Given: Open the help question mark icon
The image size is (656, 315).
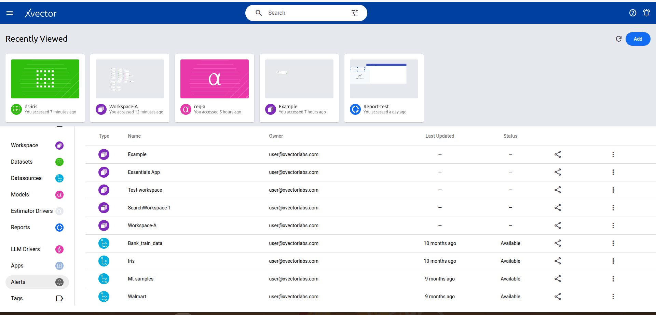Looking at the screenshot, I should [633, 13].
